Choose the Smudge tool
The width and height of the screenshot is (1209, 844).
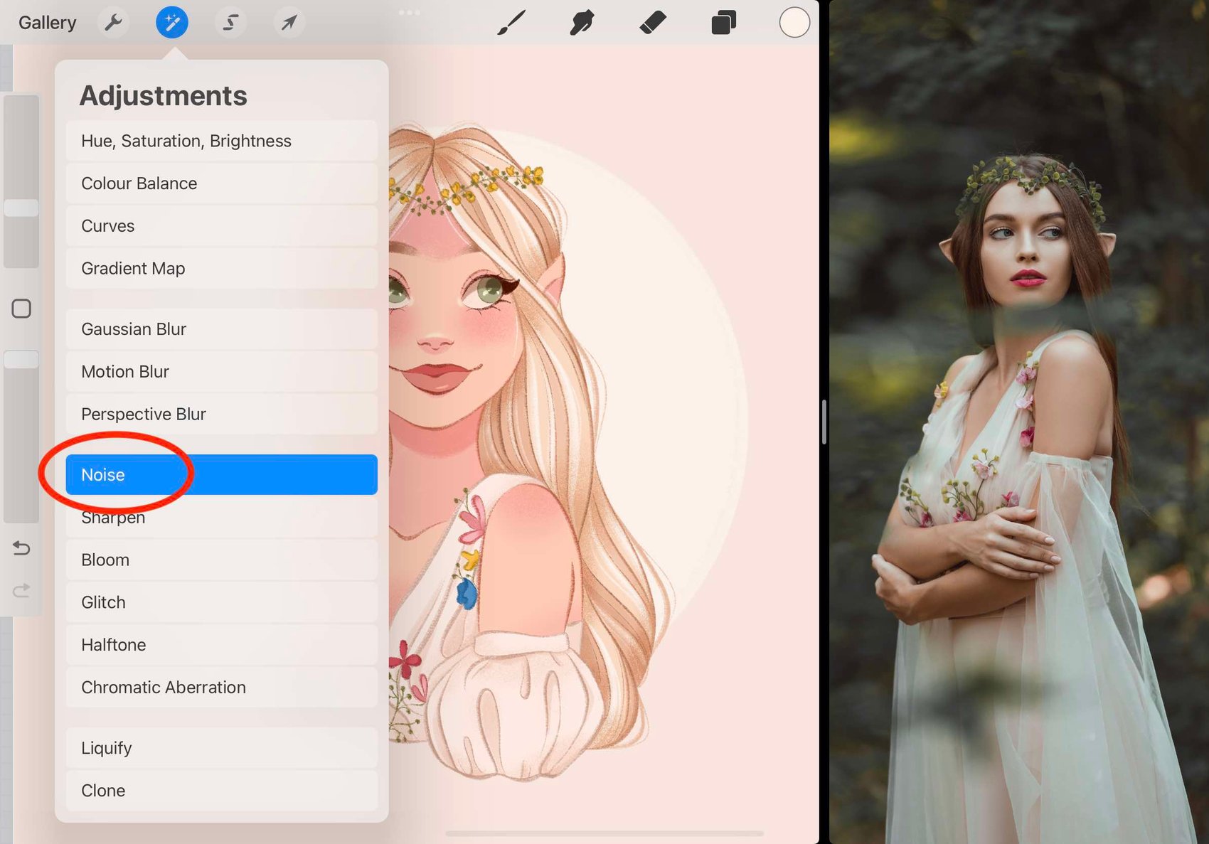pyautogui.click(x=582, y=23)
